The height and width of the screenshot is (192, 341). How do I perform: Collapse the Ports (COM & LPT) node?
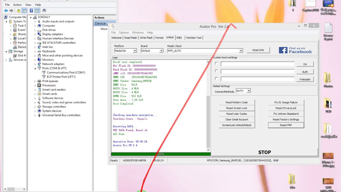(35, 68)
